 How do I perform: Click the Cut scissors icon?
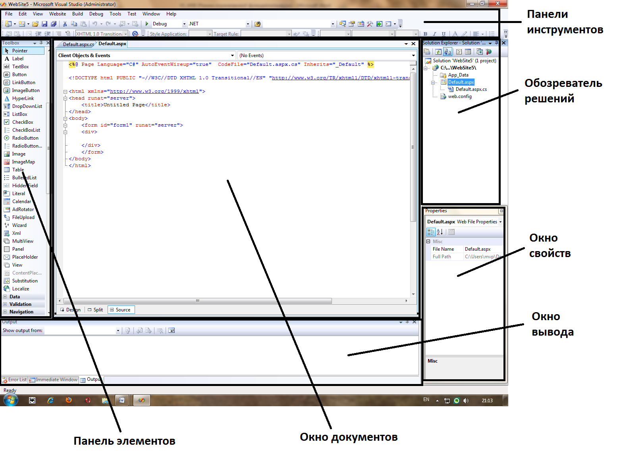click(65, 24)
